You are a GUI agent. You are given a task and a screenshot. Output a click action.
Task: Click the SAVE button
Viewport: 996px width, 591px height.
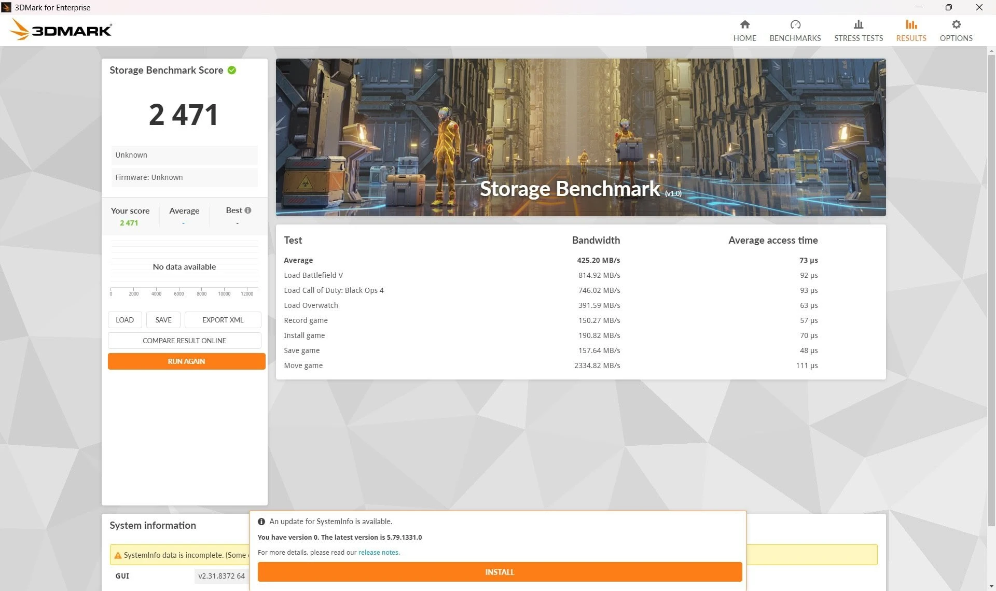point(163,320)
